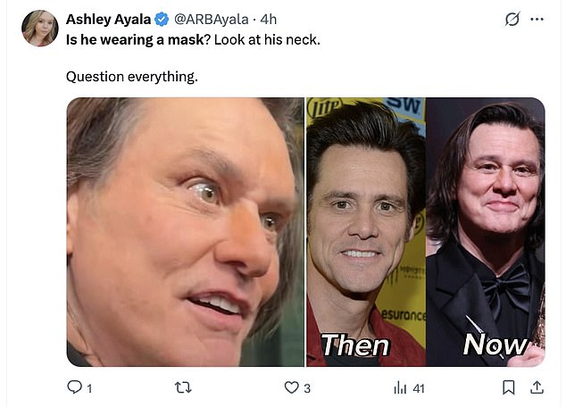Open the three-dot more options menu
The image size is (566, 407).
(536, 19)
